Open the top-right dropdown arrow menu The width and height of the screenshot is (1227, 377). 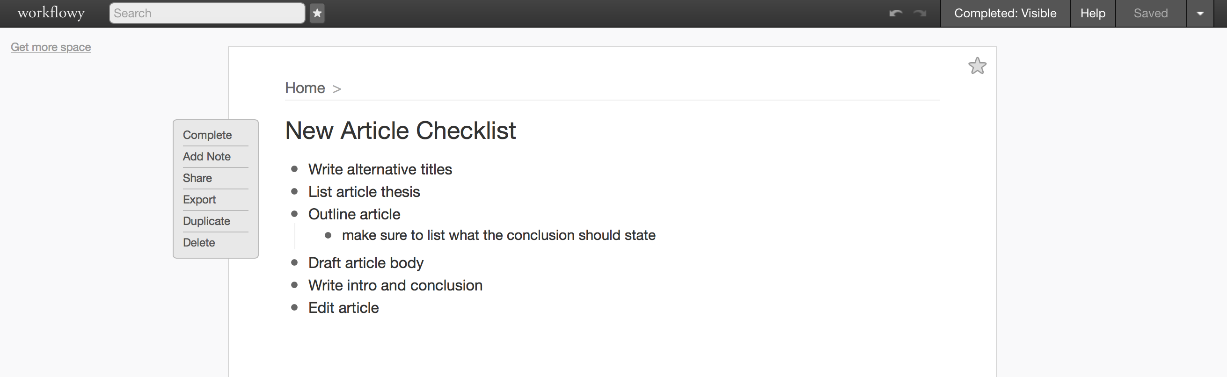click(x=1200, y=13)
